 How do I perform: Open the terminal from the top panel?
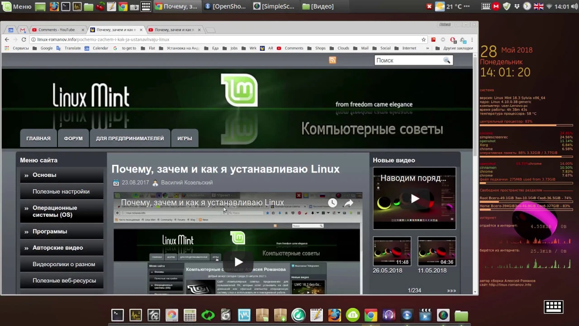(x=66, y=6)
